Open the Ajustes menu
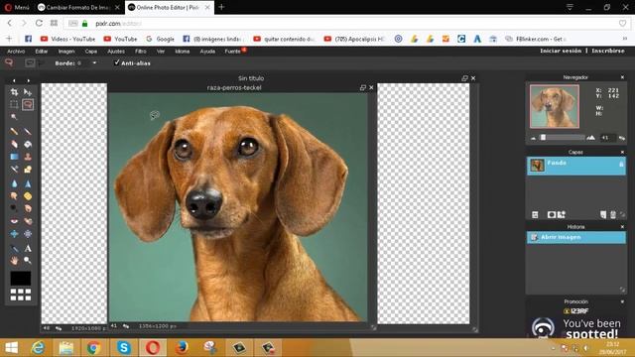Screen dimensions: 635x357 [x=116, y=52]
